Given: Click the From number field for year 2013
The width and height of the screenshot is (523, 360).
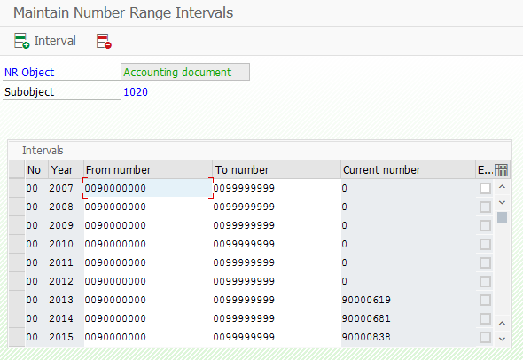Looking at the screenshot, I should point(148,300).
